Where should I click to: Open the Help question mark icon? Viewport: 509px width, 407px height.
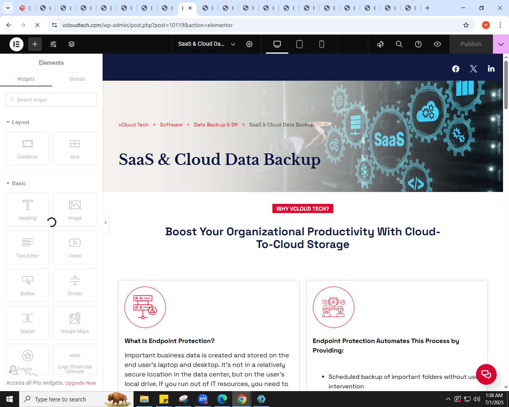418,44
